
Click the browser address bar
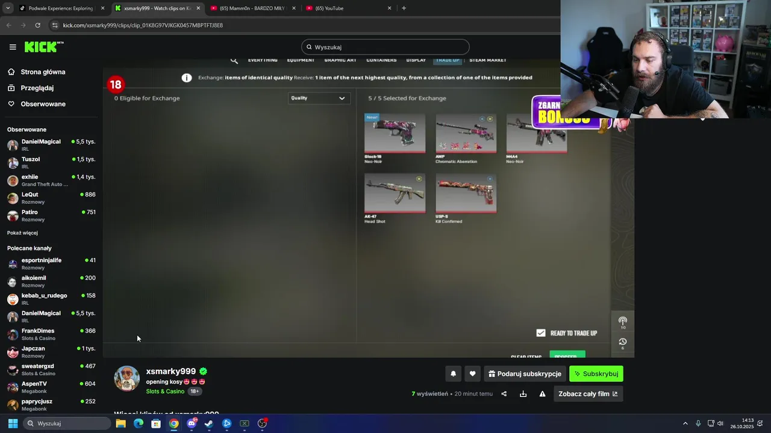coord(301,25)
